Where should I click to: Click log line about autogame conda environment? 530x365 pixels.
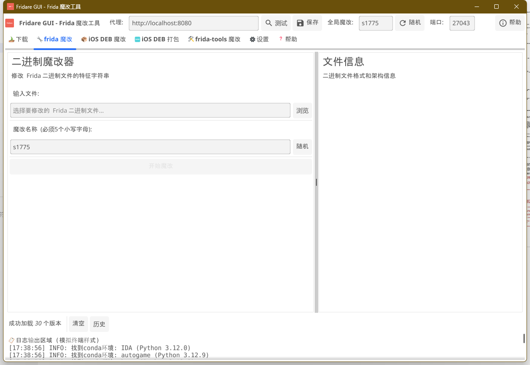click(109, 355)
